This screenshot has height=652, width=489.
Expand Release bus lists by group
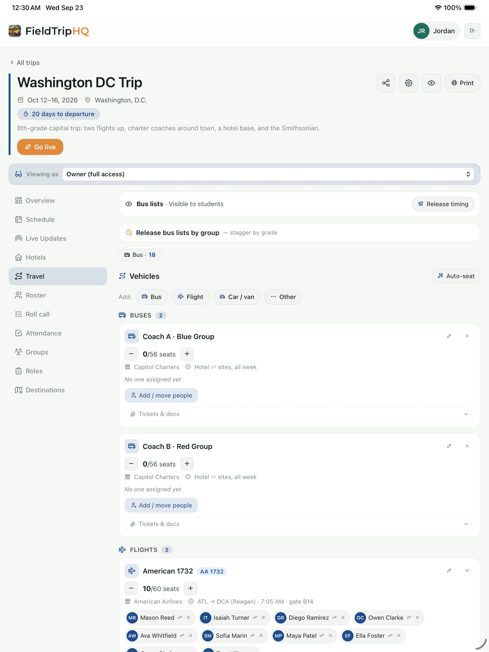(299, 233)
